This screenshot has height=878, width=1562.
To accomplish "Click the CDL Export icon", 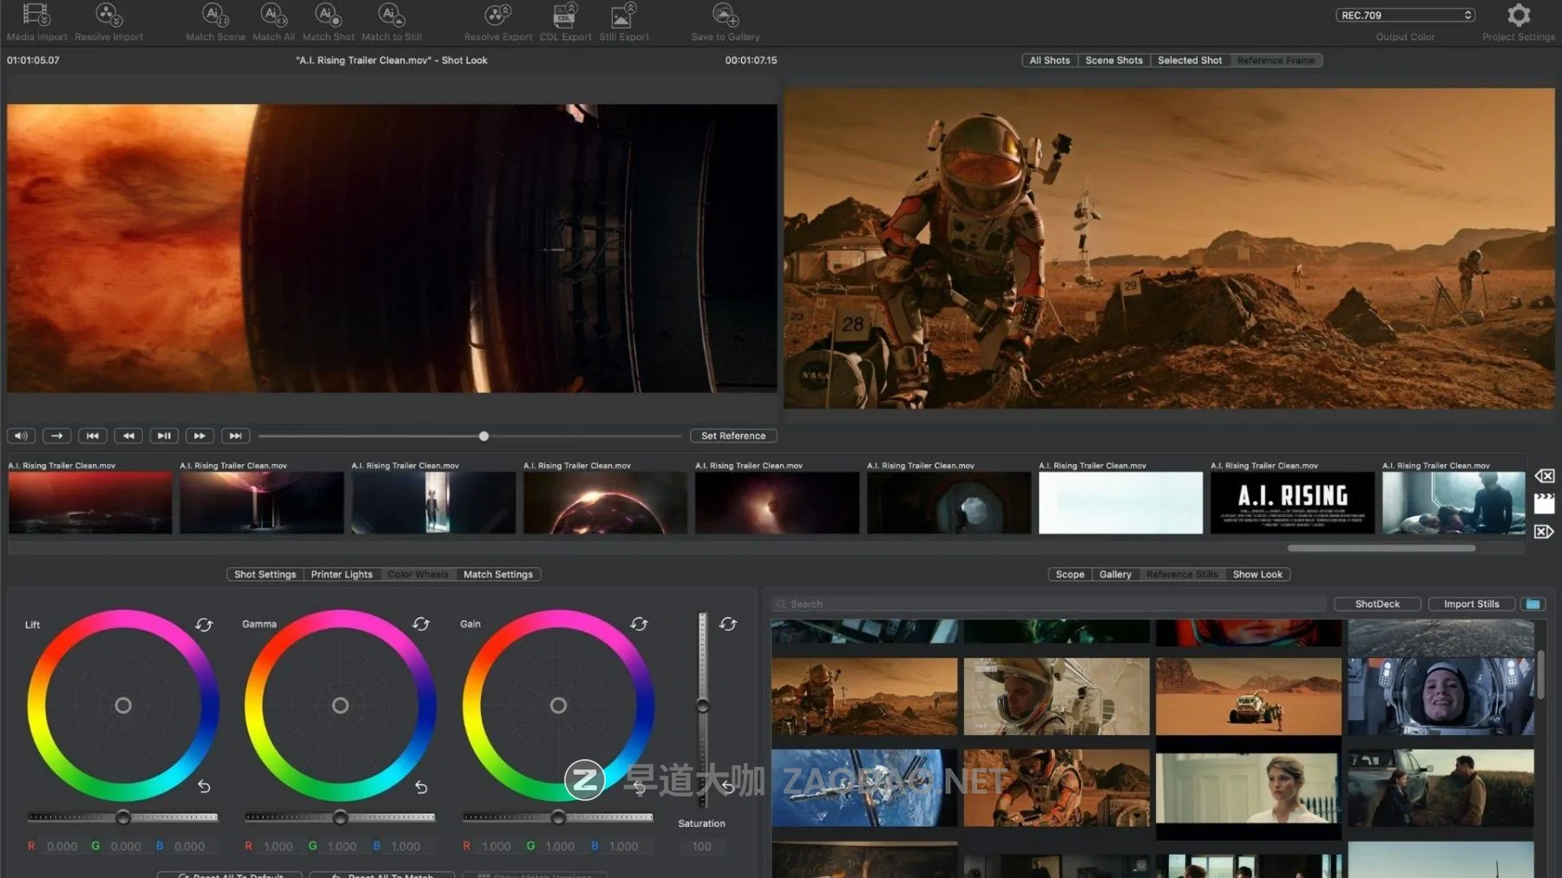I will (565, 16).
